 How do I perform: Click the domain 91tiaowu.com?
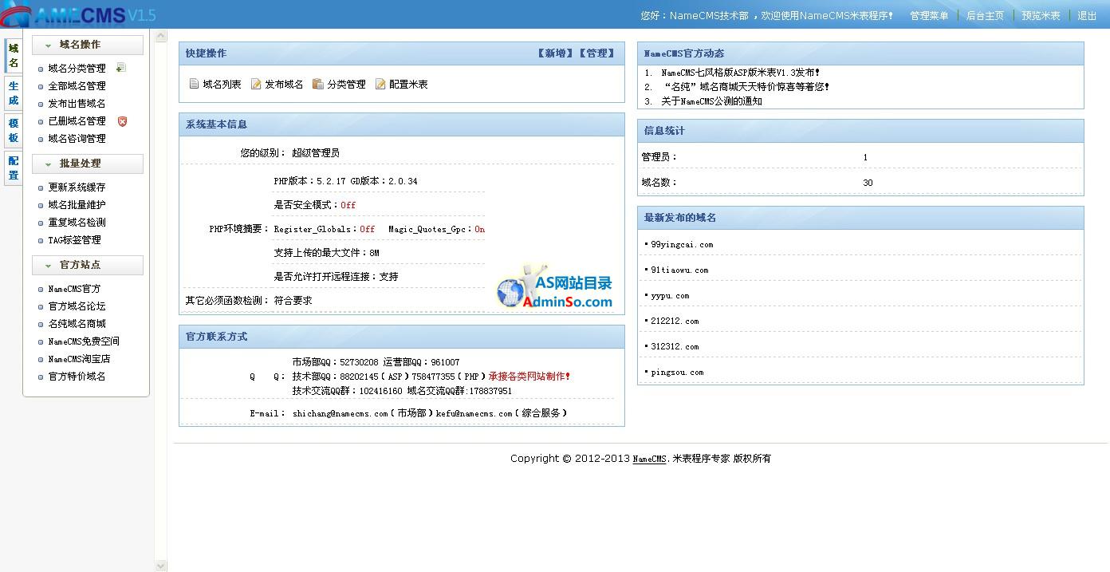[679, 270]
